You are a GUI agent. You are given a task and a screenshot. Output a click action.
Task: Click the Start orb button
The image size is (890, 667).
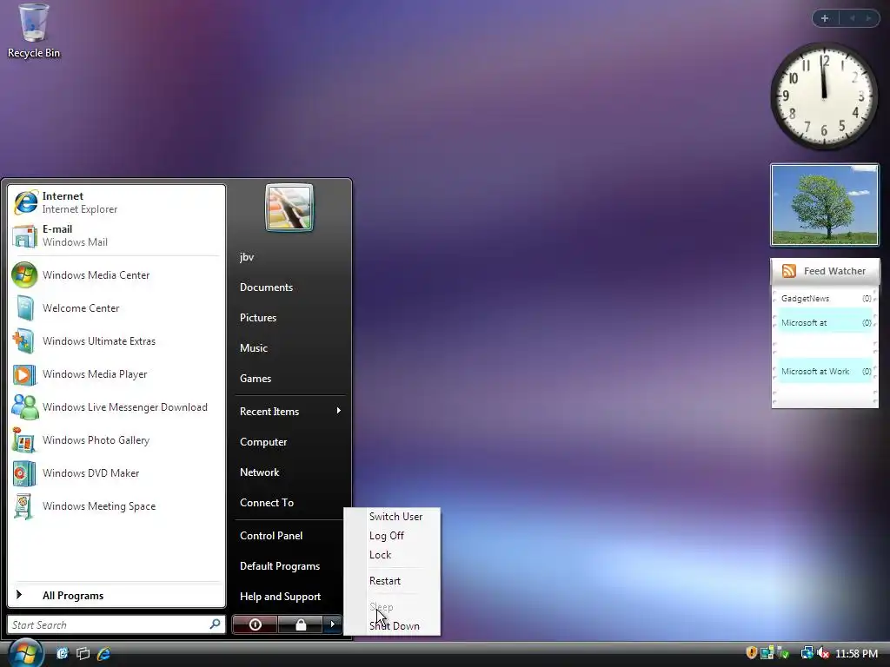click(25, 652)
